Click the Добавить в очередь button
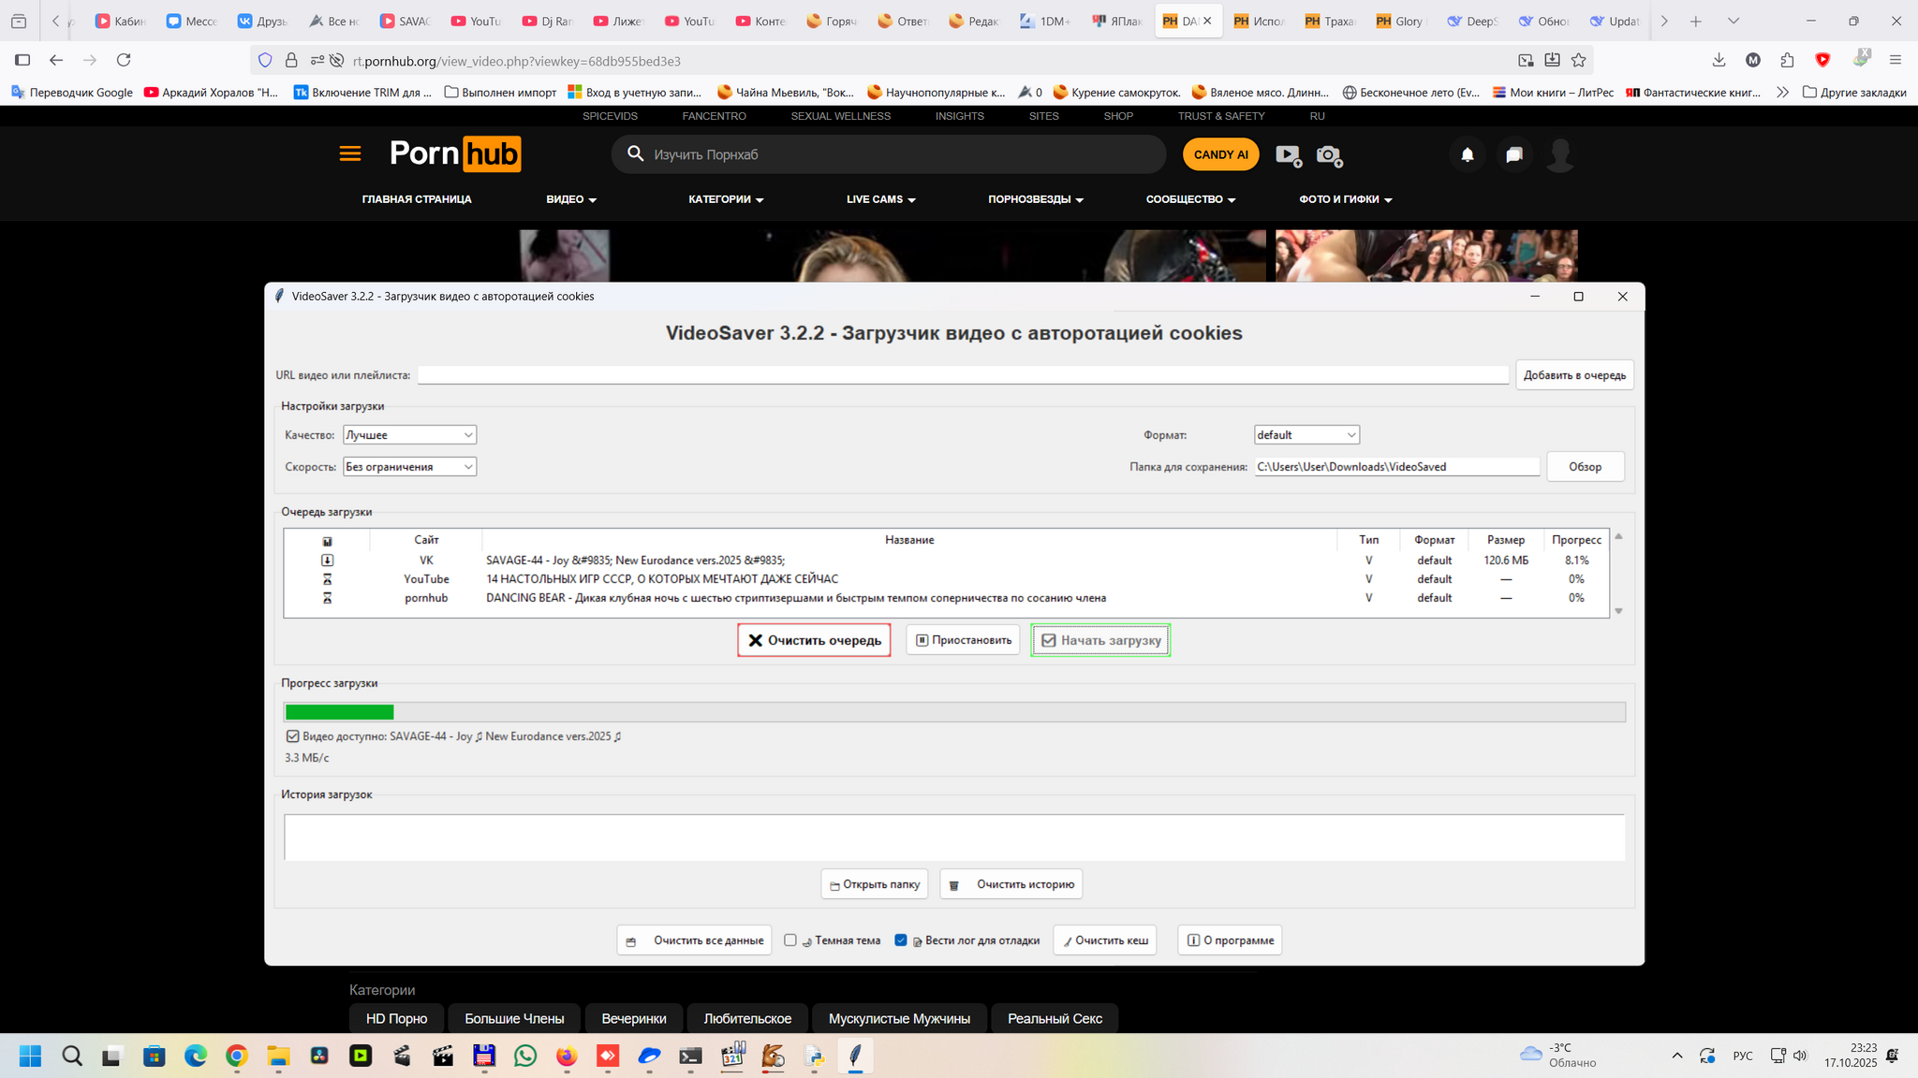This screenshot has height=1078, width=1918. click(1574, 375)
